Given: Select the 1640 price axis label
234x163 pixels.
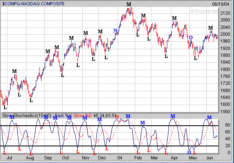Looking at the screenshot, I should pyautogui.click(x=225, y=97).
